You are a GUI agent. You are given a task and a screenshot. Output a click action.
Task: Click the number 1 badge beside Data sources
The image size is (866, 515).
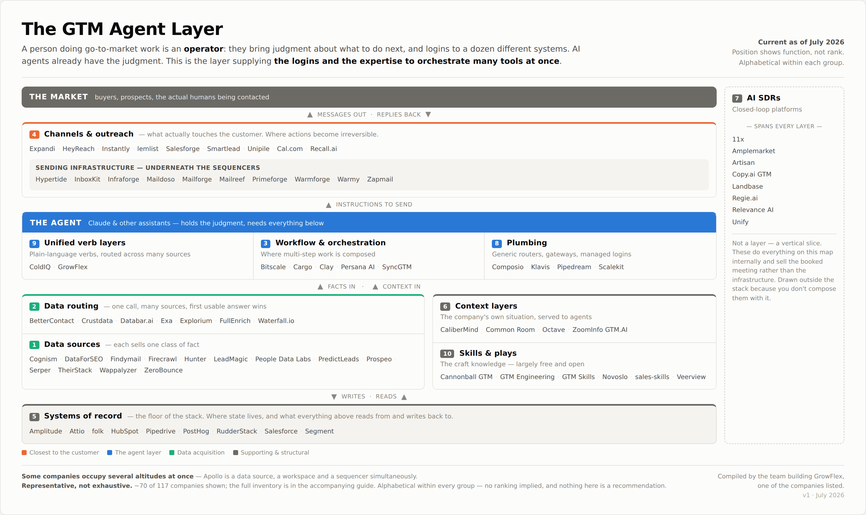coord(34,345)
